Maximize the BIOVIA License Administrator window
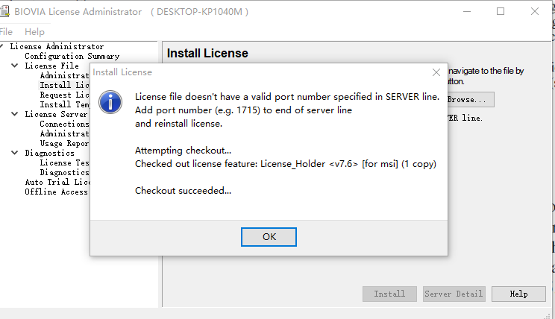This screenshot has height=319, width=555. (x=501, y=11)
